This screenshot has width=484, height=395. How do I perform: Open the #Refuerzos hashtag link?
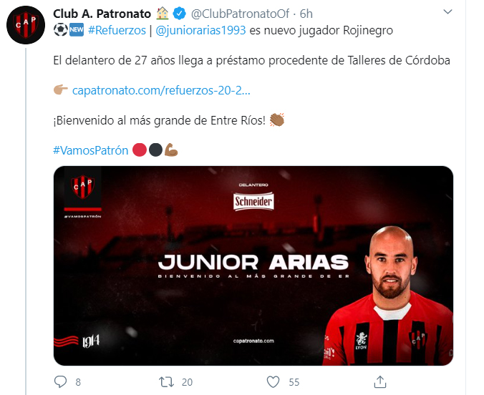[x=117, y=30]
